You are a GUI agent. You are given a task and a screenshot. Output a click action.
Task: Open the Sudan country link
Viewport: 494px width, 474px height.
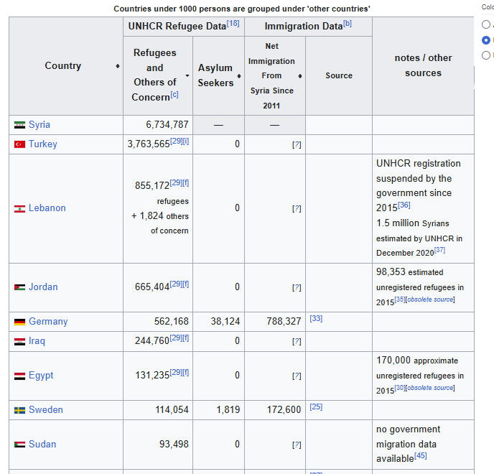(x=42, y=445)
